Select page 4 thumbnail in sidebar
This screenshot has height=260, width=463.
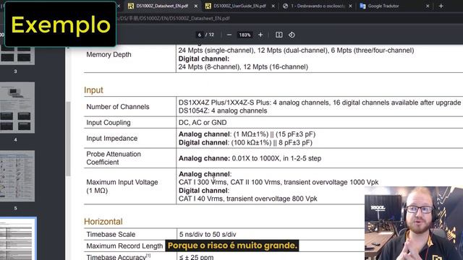point(17,108)
